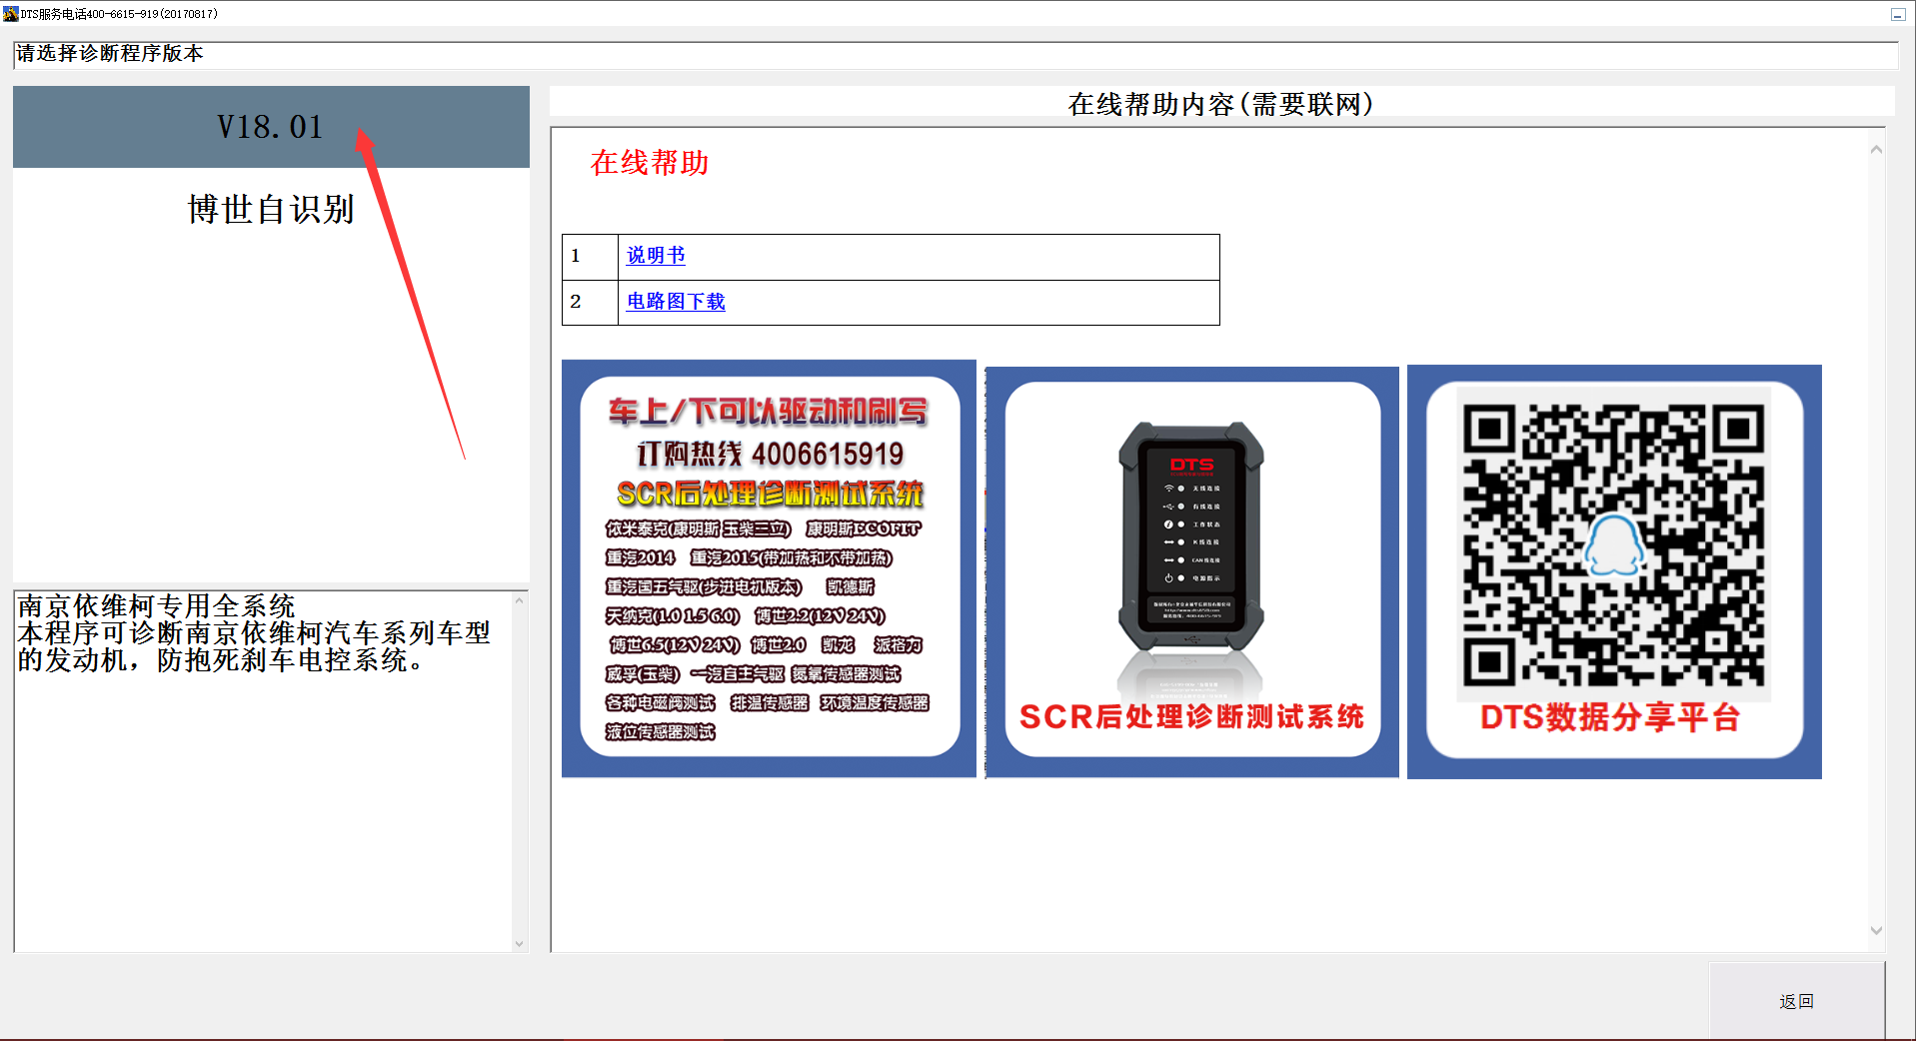The image size is (1916, 1041).
Task: Click help panel scrollbar up arrow
Action: (x=1876, y=150)
